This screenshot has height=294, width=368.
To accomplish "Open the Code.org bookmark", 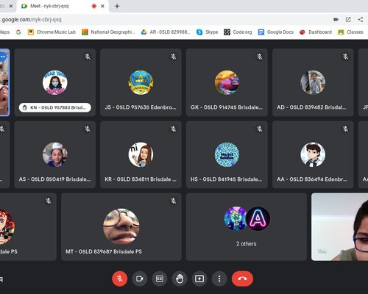I will point(238,32).
